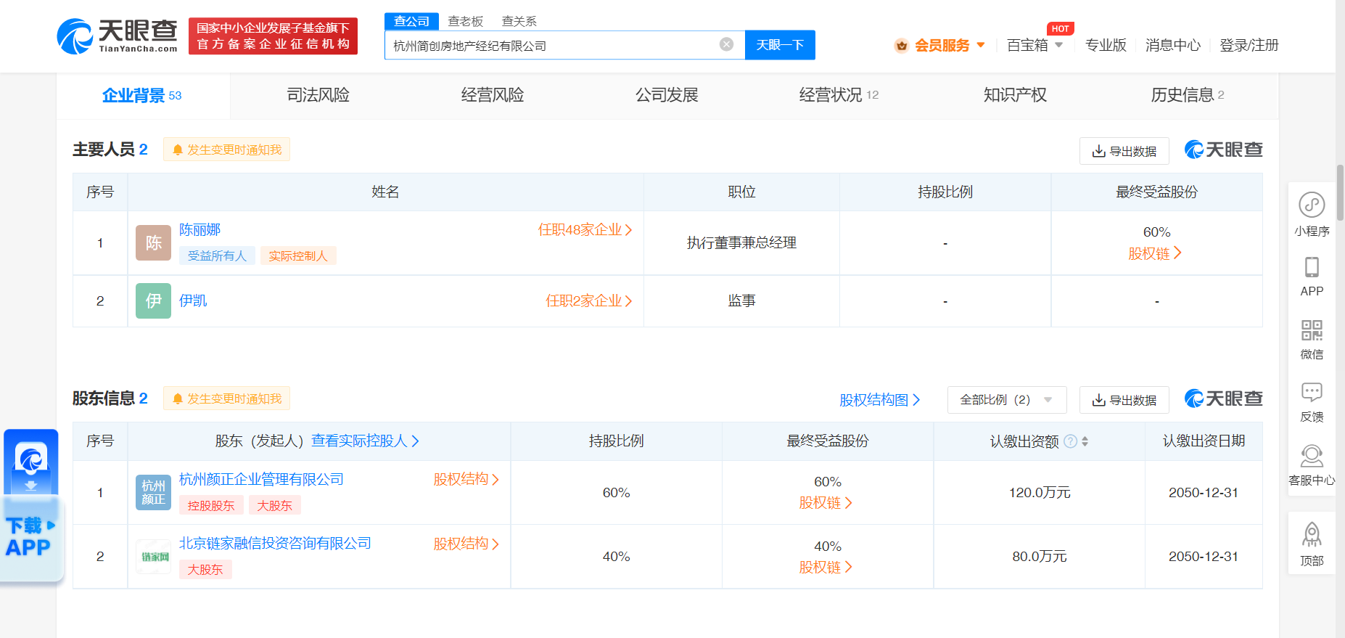Switch to the 公司发展 tab
This screenshot has height=638, width=1345.
tap(667, 95)
